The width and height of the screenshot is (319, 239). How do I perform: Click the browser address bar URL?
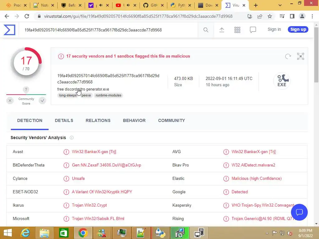[138, 16]
